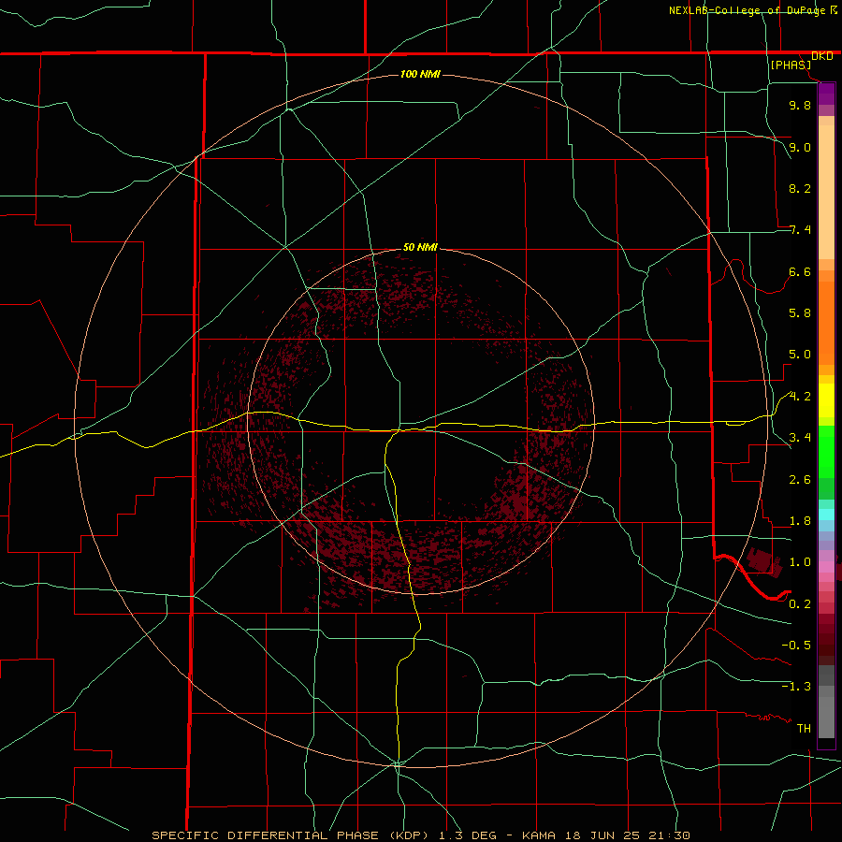The image size is (842, 842).
Task: Pick the light peach segment of the colorbar
Action: (x=826, y=192)
